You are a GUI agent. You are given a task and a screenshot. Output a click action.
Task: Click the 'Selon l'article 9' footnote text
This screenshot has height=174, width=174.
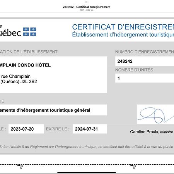click(86, 147)
